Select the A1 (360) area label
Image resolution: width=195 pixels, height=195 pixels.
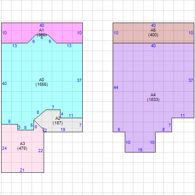pos(42,32)
